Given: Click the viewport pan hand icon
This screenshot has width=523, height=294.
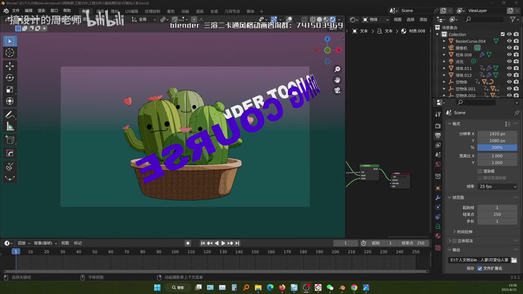Looking at the screenshot, I should [x=337, y=80].
